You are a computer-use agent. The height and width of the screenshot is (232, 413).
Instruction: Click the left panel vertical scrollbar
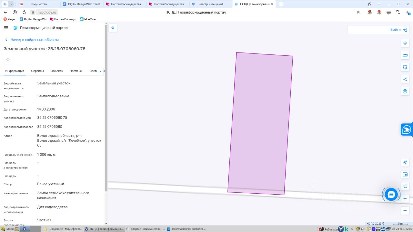click(106, 108)
